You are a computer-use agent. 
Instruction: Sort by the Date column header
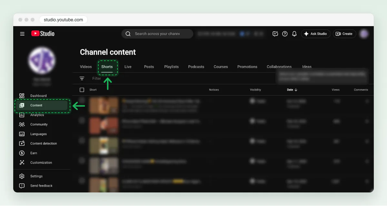tap(292, 90)
